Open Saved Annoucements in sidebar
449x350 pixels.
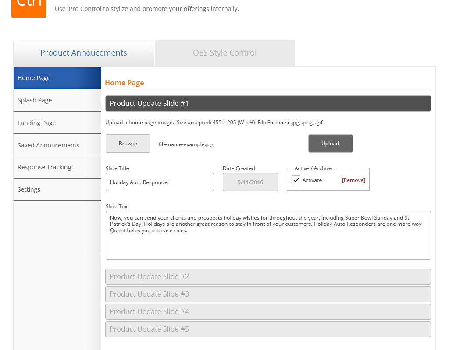(57, 145)
